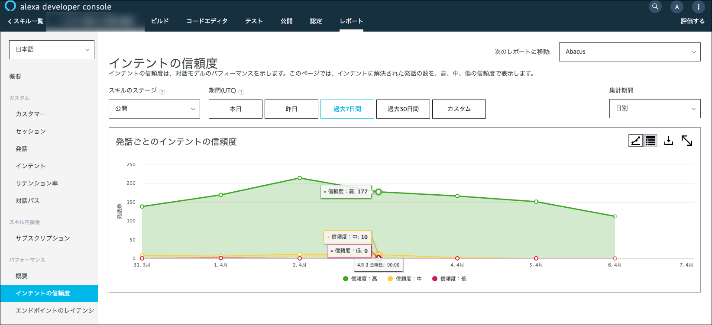
Task: Open サブスクリプション in sidebar
Action: 43,238
